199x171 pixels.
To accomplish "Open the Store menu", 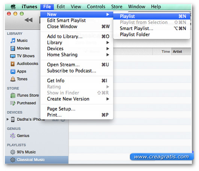I will click(x=117, y=7).
